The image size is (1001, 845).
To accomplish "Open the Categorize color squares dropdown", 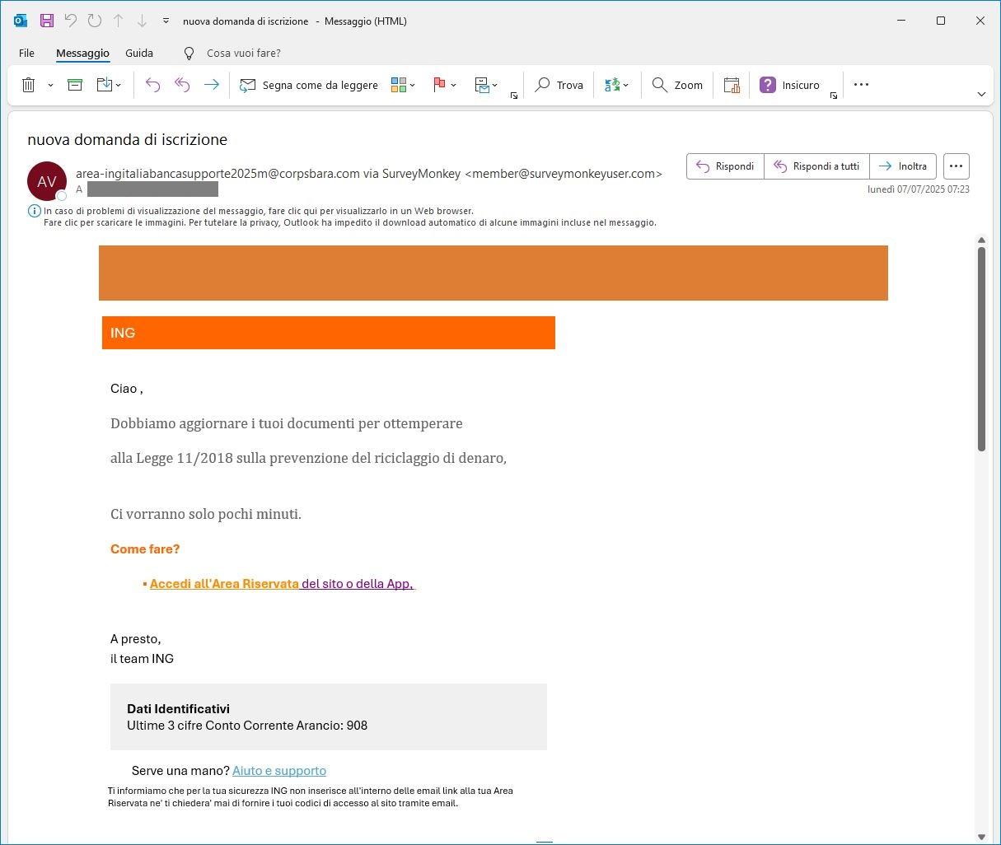I will click(x=403, y=85).
